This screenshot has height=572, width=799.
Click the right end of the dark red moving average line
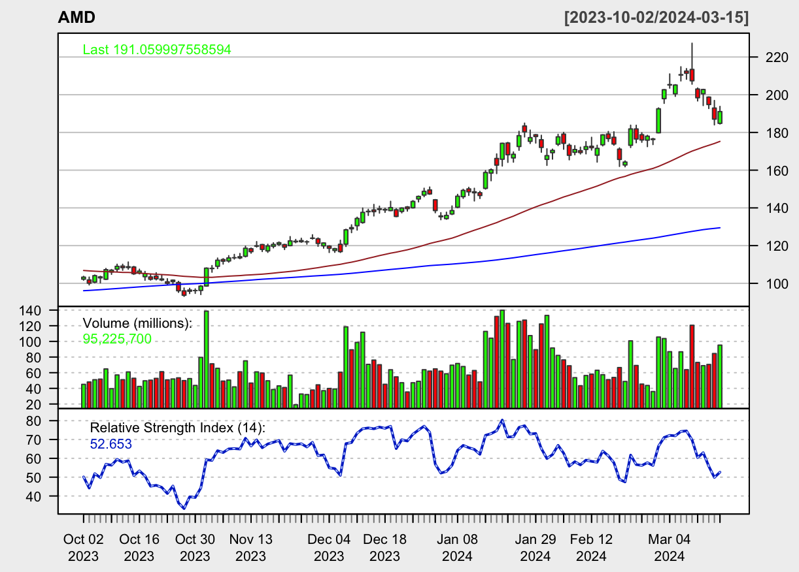[720, 142]
